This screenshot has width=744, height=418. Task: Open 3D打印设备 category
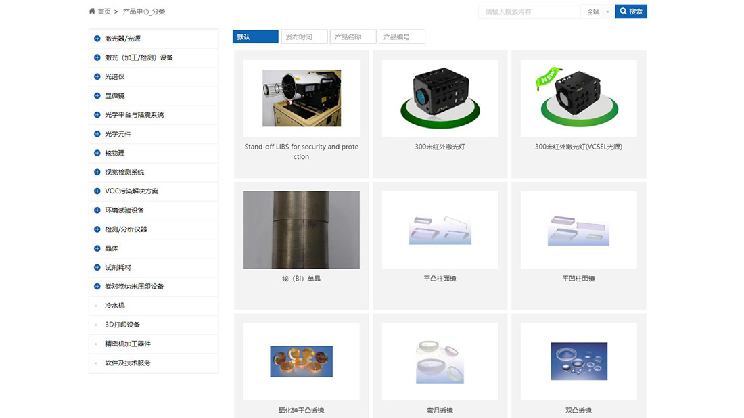[x=122, y=325]
